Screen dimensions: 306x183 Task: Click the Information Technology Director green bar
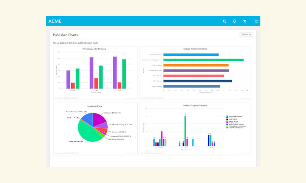click(203, 60)
